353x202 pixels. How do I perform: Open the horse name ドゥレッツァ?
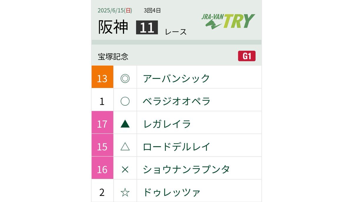[x=172, y=192]
